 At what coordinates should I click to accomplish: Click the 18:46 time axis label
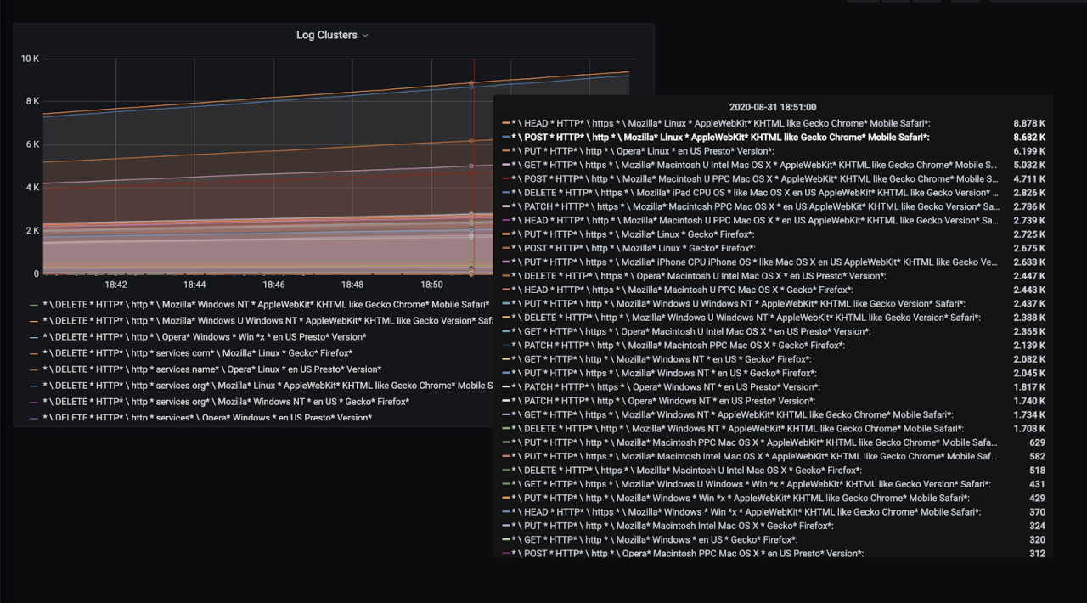[273, 285]
